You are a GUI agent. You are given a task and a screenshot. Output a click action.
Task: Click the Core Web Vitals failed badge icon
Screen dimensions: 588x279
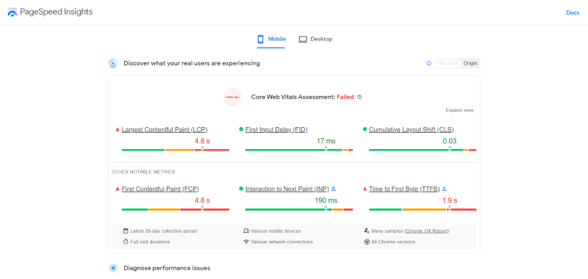click(232, 97)
